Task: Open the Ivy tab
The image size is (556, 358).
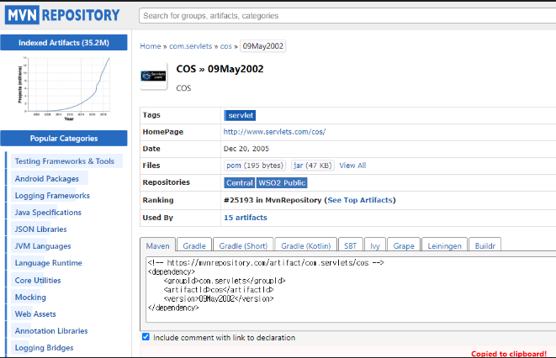Action: 375,245
